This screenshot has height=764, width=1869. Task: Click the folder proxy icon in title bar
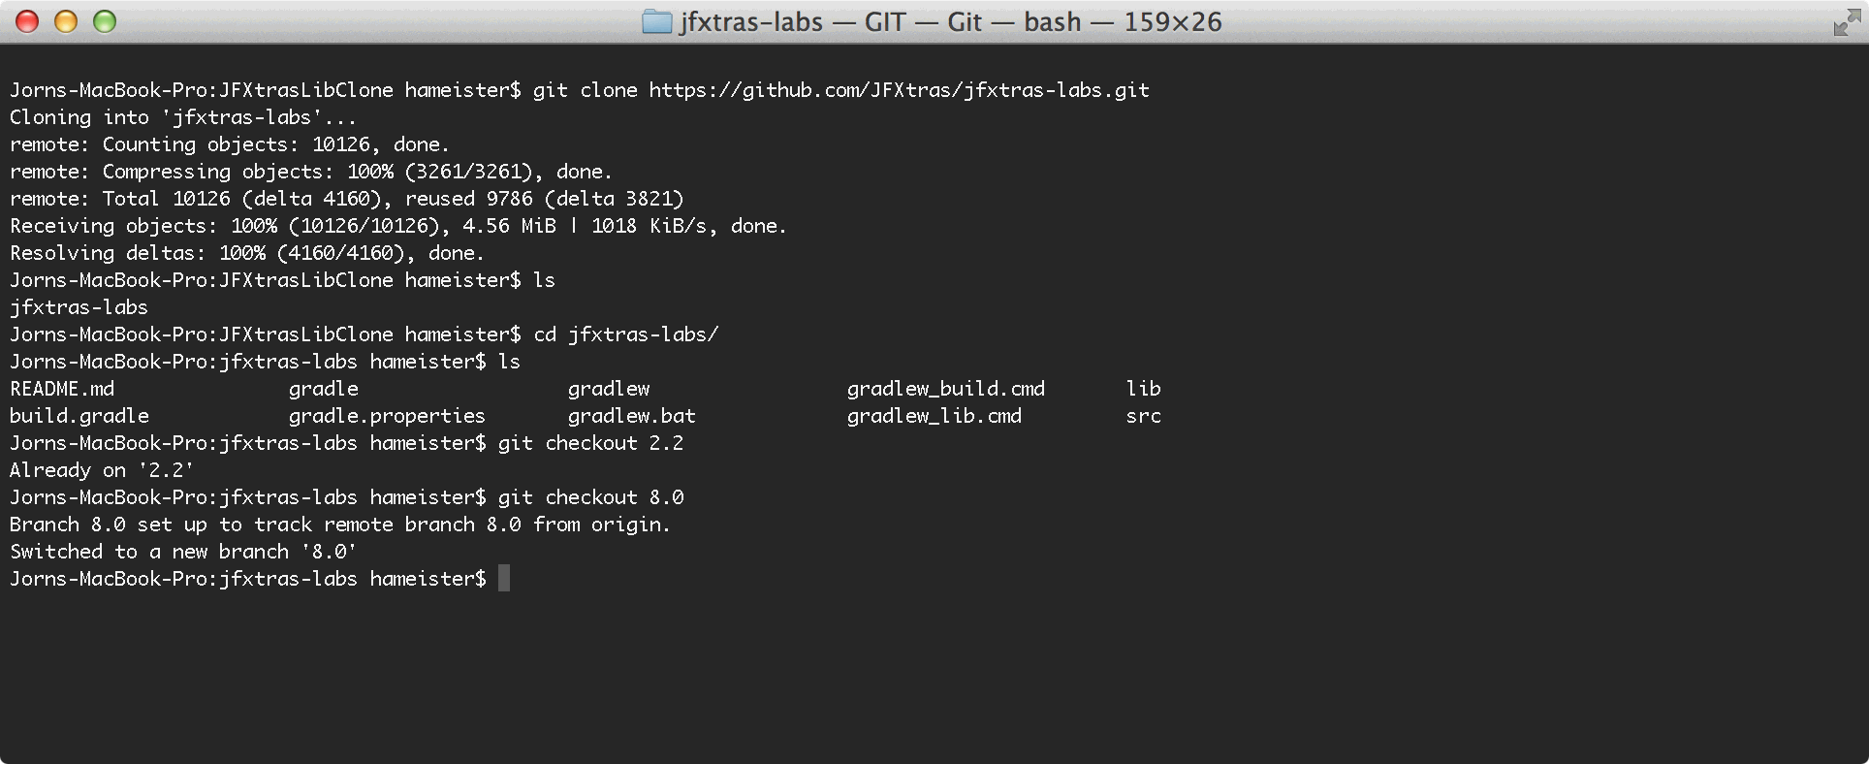[656, 21]
